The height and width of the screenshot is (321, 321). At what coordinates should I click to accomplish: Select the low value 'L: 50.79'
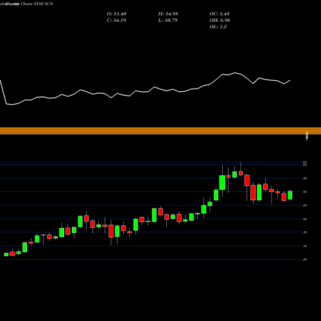[x=168, y=21]
